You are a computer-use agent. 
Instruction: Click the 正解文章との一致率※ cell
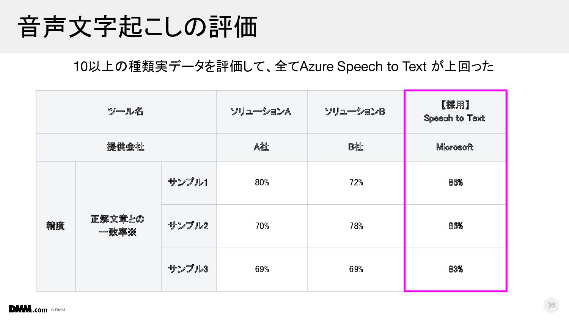point(118,226)
